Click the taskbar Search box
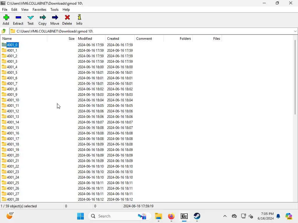Image resolution: width=298 pixels, height=223 pixels. (120, 216)
